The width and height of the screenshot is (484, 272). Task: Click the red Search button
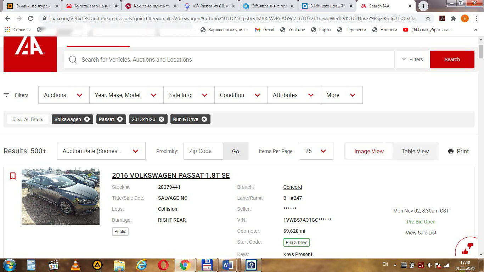pyautogui.click(x=452, y=59)
